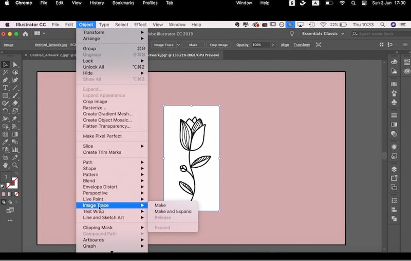Click the Transform link in control bar
Image resolution: width=411 pixels, height=261 pixels.
[302, 45]
